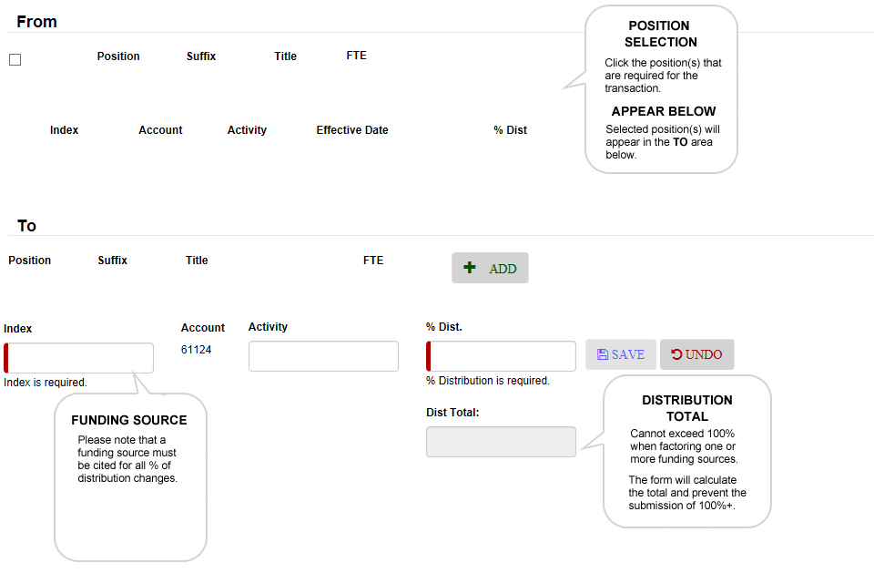
Task: Click the green plus icon on ADD button
Action: [x=469, y=267]
